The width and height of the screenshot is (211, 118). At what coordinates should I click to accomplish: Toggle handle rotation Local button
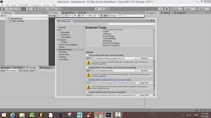(x=52, y=9)
